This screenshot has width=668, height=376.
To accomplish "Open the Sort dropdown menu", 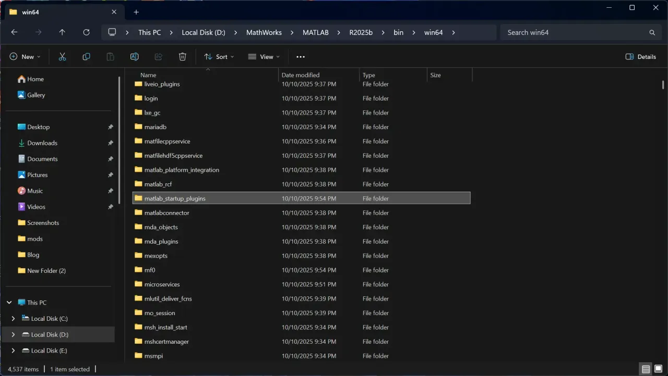I will coord(219,57).
